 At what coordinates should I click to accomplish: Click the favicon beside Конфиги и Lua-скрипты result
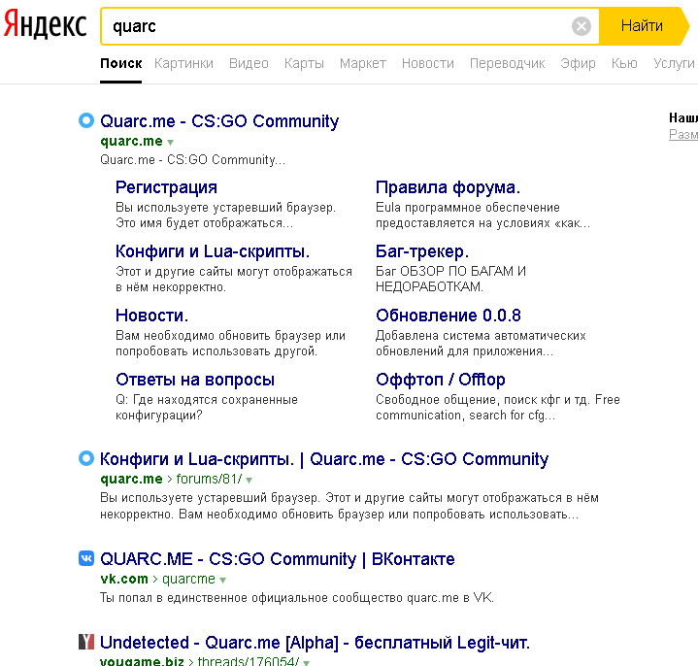point(86,458)
